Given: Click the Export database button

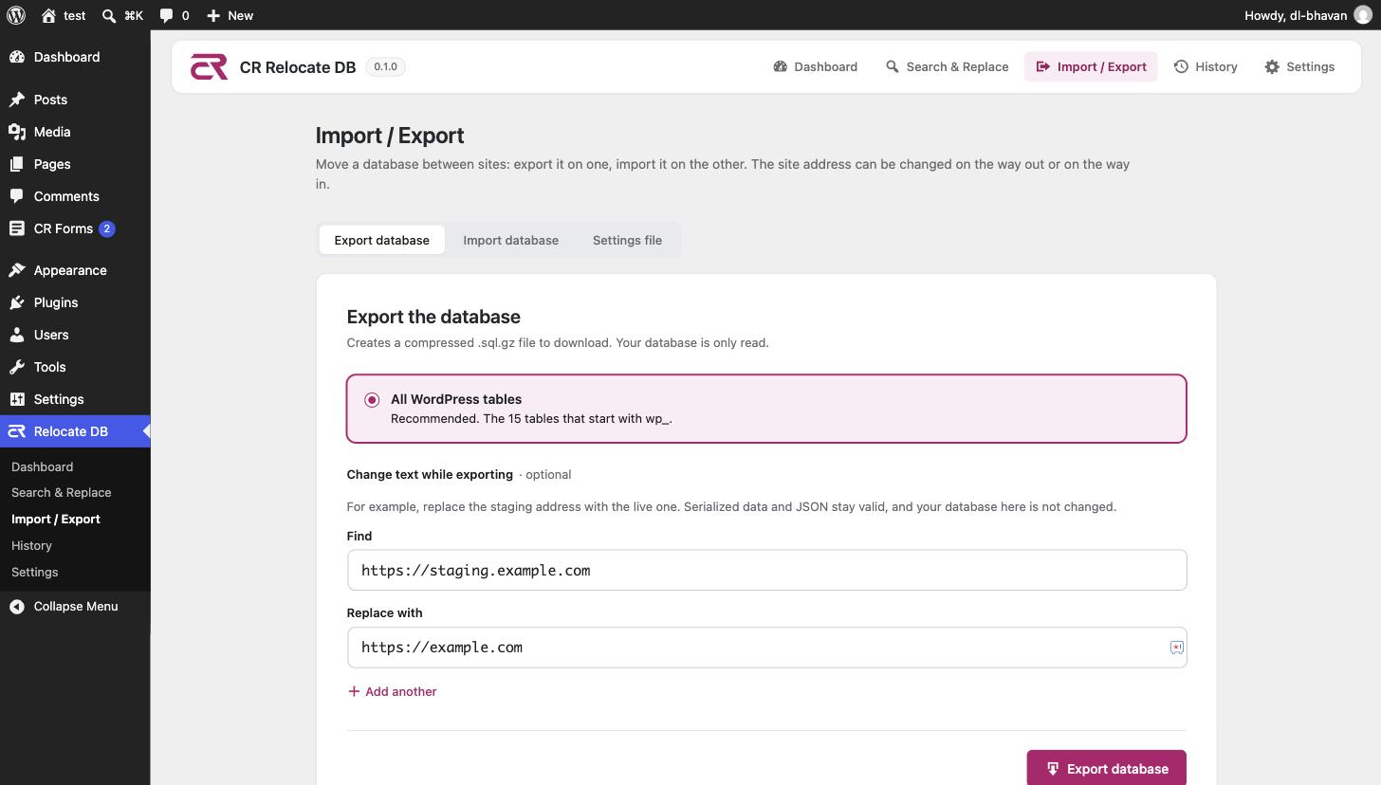Looking at the screenshot, I should click(1106, 768).
